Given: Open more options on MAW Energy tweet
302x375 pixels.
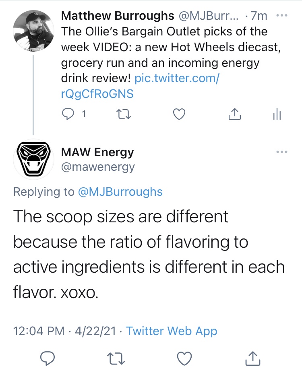Looking at the screenshot, I should tap(281, 152).
